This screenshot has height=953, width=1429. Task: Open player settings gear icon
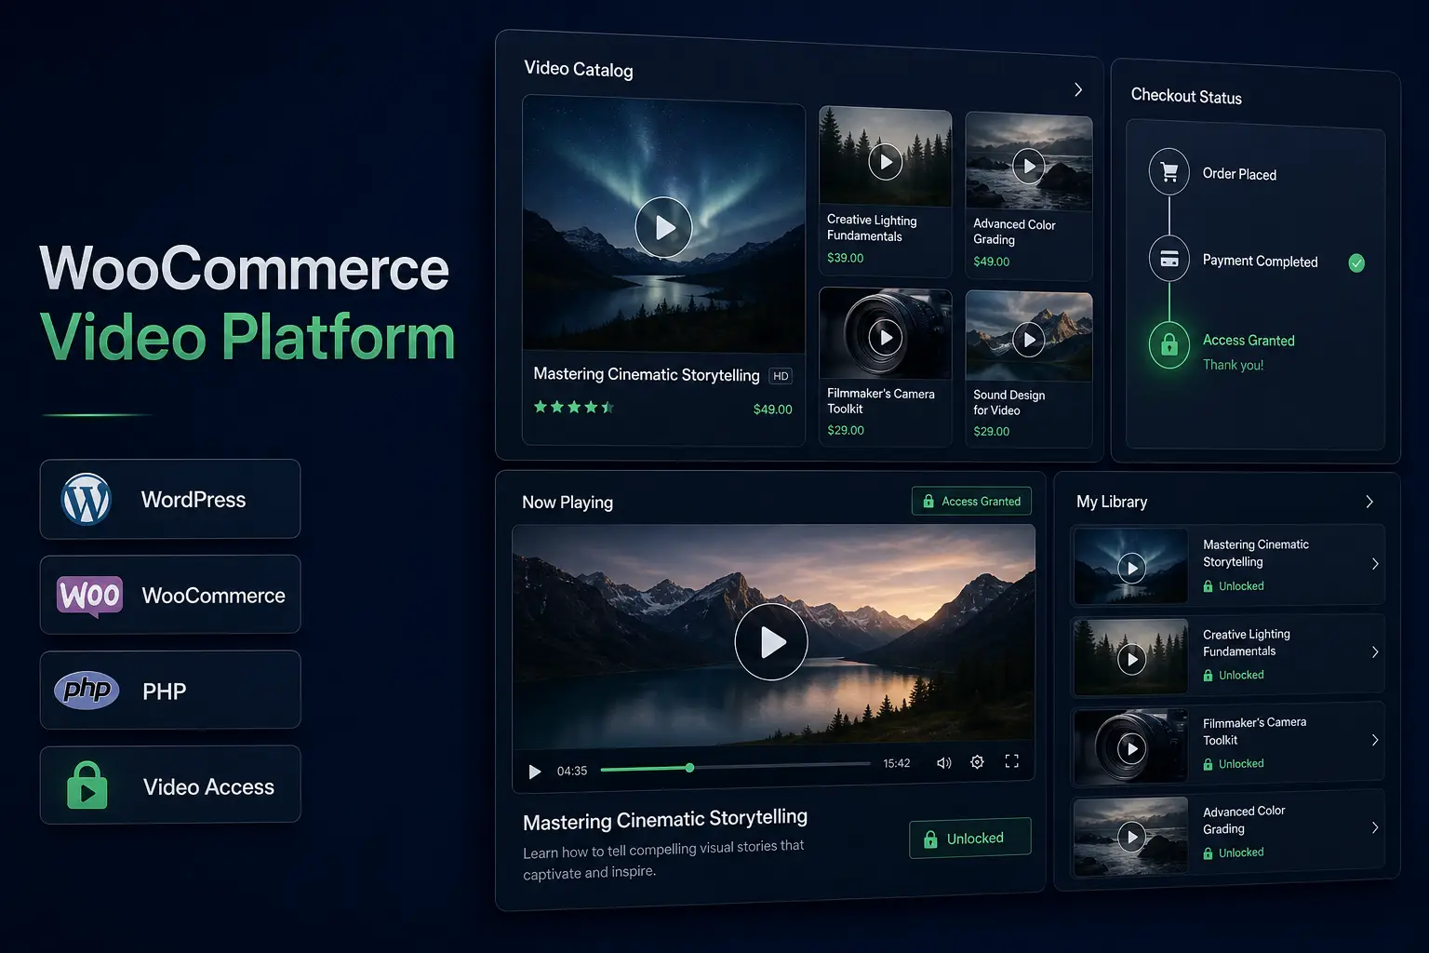(x=977, y=762)
